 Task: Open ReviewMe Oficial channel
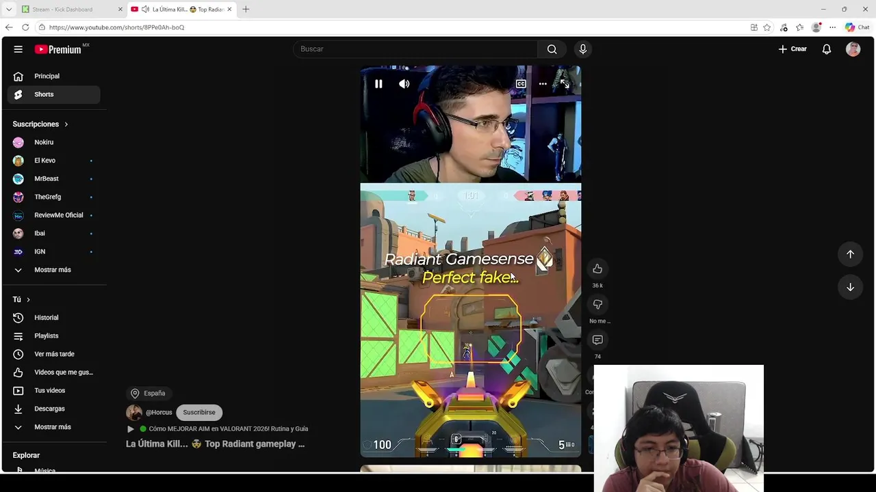(x=53, y=215)
